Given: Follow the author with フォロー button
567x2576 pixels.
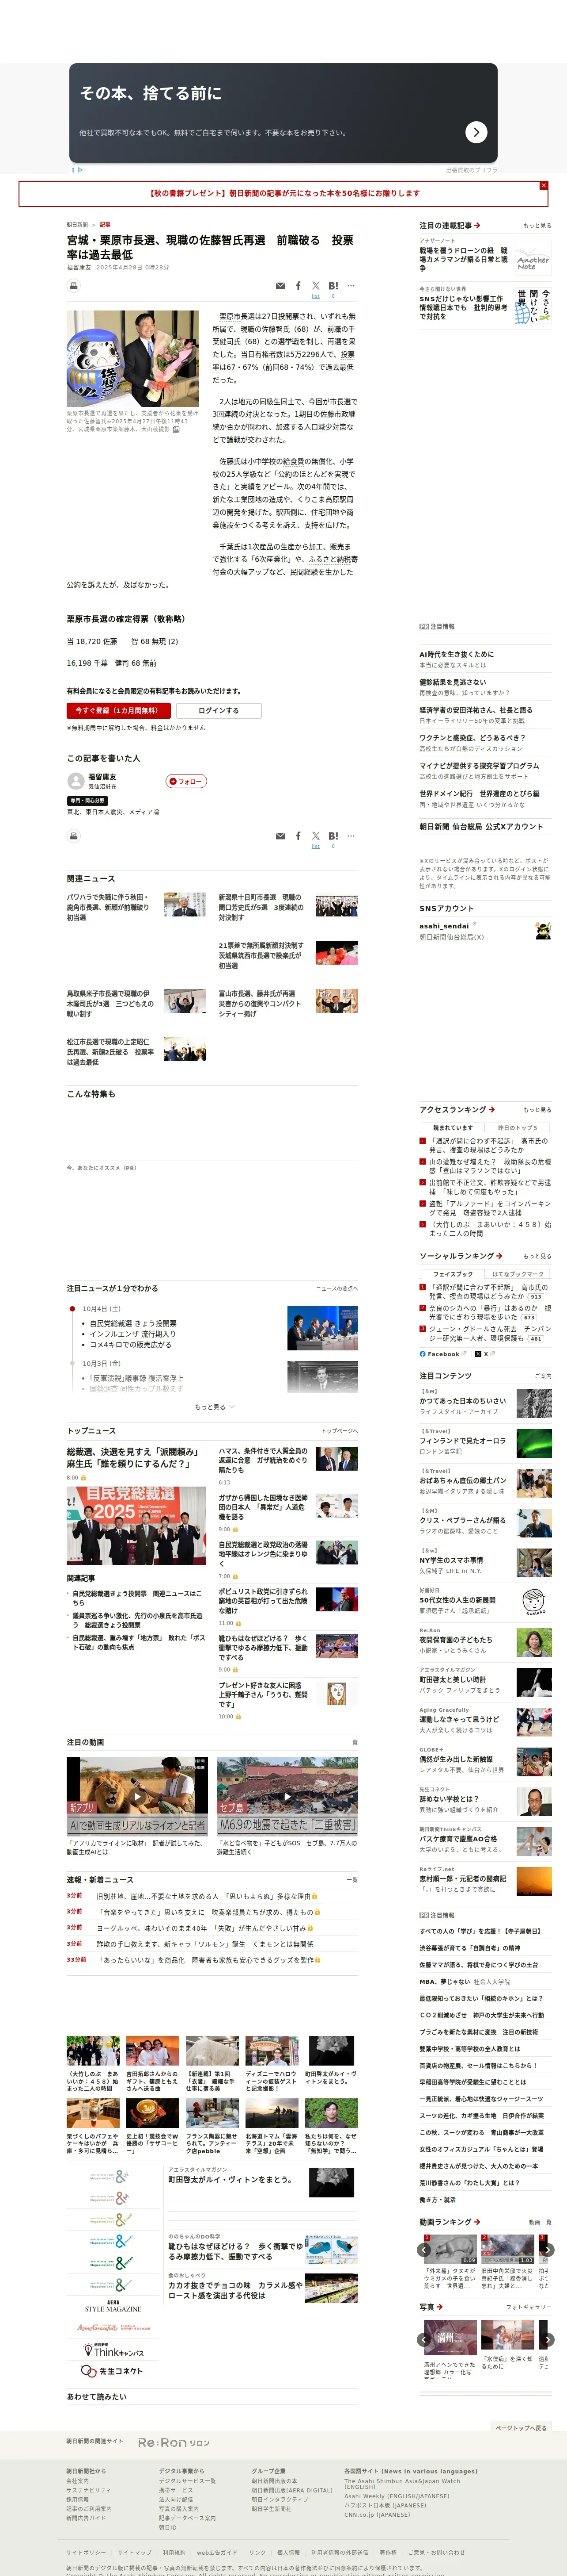Looking at the screenshot, I should 187,781.
